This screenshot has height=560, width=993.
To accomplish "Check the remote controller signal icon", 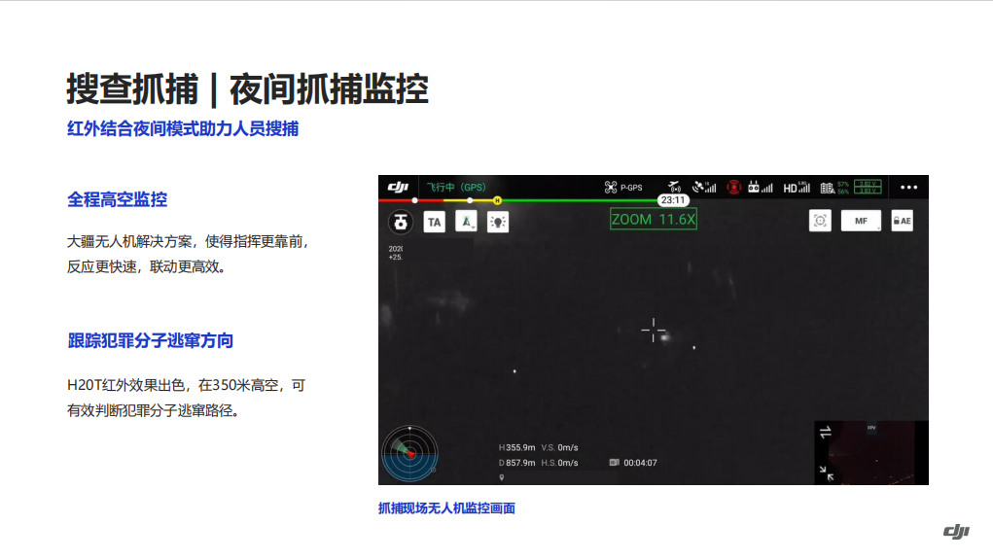I will coord(760,187).
